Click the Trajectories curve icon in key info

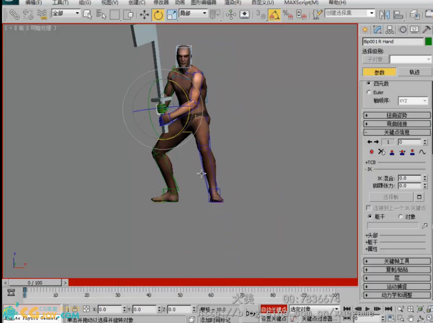[422, 152]
